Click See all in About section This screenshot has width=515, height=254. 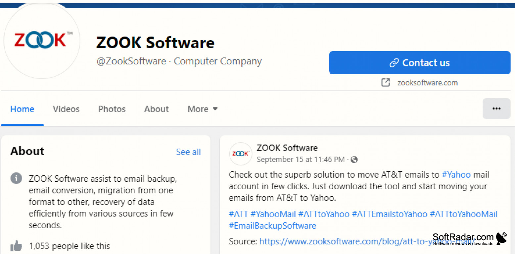click(x=188, y=152)
